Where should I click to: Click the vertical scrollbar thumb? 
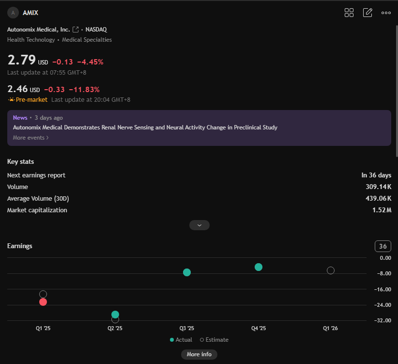[397, 91]
